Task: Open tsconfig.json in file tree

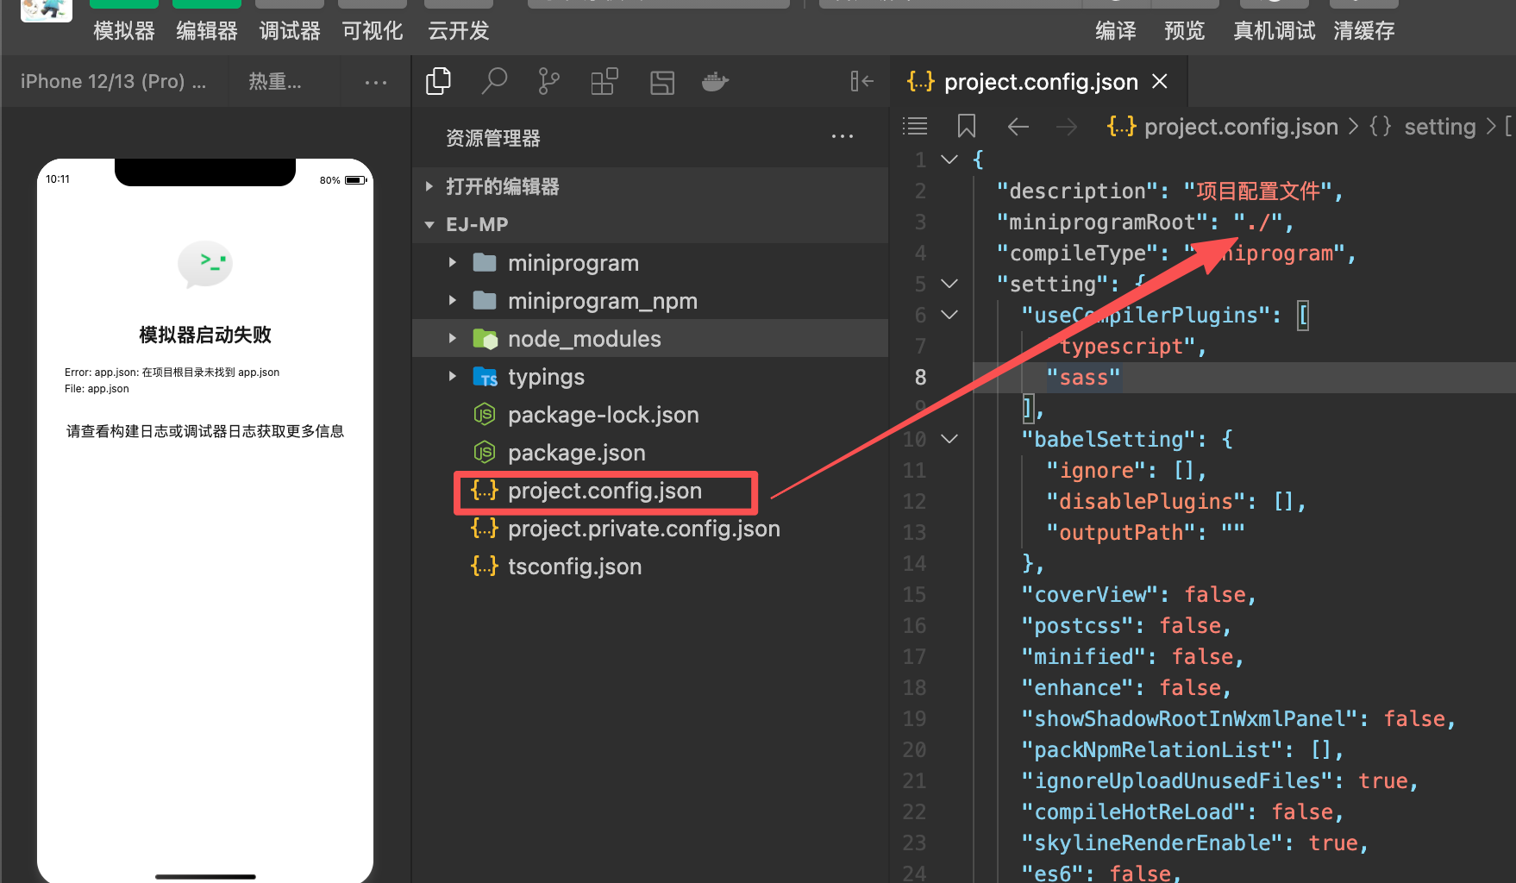Action: [x=650, y=567]
